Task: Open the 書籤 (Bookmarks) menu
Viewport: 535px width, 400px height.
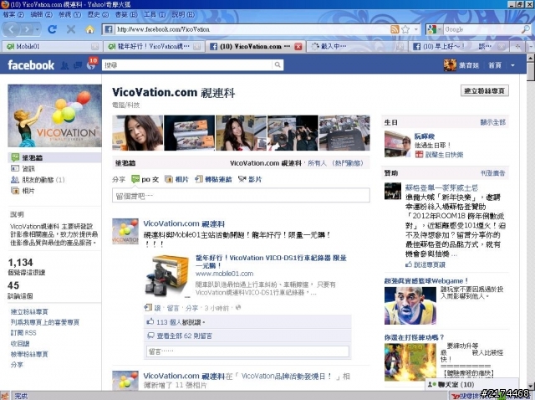Action: click(x=126, y=15)
